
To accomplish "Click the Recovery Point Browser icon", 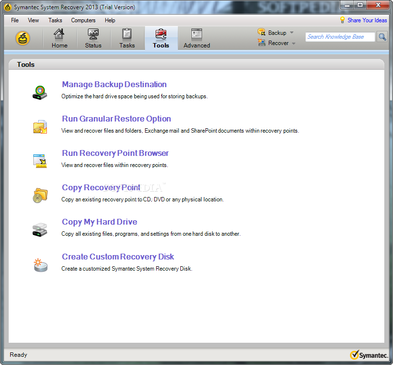I will (40, 161).
